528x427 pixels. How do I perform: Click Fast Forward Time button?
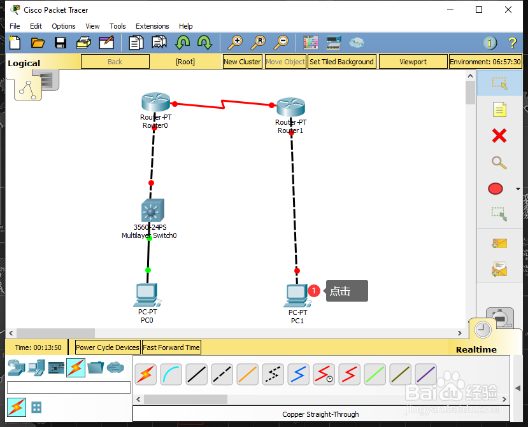click(x=171, y=347)
